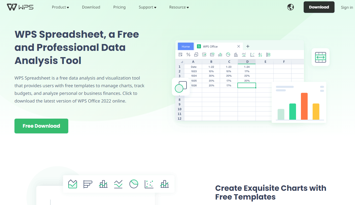The image size is (355, 205).
Task: Click the floating column width icon
Action: [x=321, y=57]
